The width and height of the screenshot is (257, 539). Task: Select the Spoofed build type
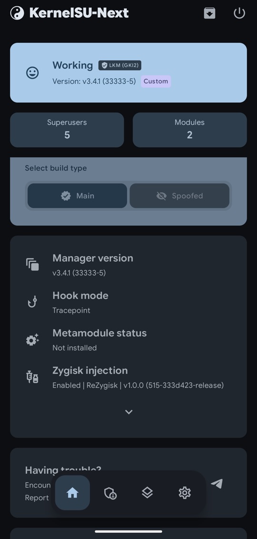pyautogui.click(x=179, y=195)
